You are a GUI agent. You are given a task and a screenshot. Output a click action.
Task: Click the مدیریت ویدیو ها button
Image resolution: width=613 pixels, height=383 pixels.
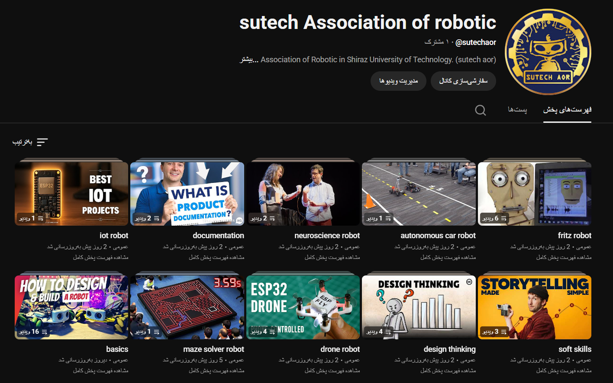[x=398, y=81]
